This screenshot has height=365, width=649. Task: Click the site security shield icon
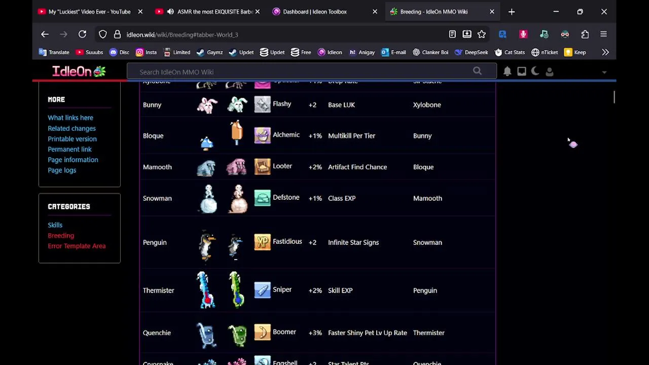(x=103, y=34)
